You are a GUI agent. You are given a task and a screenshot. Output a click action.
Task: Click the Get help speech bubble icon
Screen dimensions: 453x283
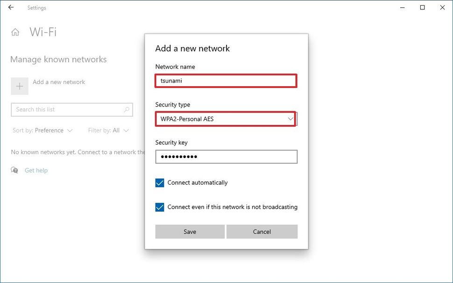pyautogui.click(x=14, y=170)
